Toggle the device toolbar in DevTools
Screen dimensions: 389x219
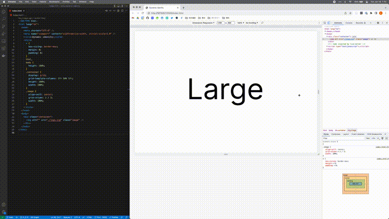click(x=329, y=23)
